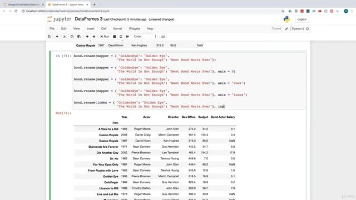
Task: Open the Insert menu
Action: click(x=90, y=28)
